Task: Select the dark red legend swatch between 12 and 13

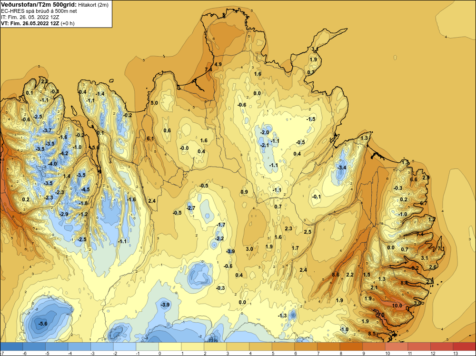Action: click(442, 346)
